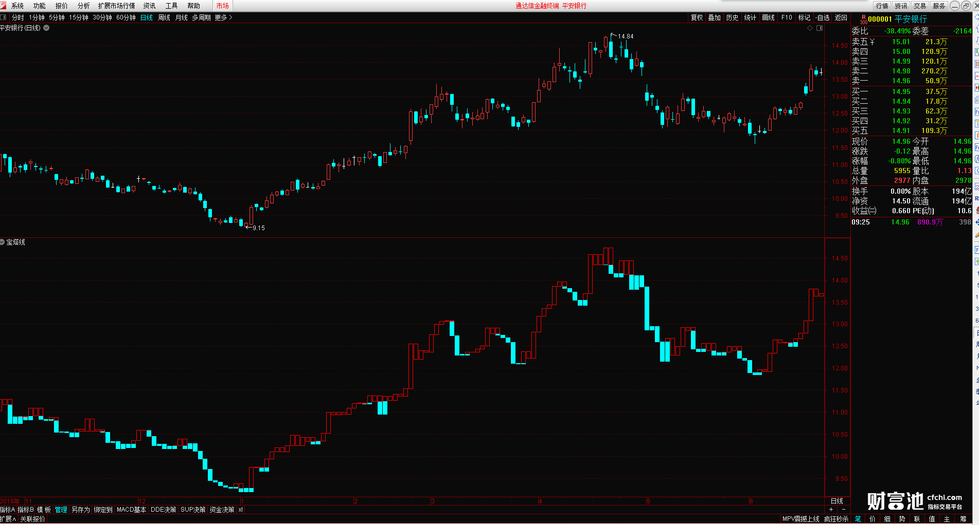Click the 统计 toolbar button
This screenshot has height=525, width=979.
[750, 17]
